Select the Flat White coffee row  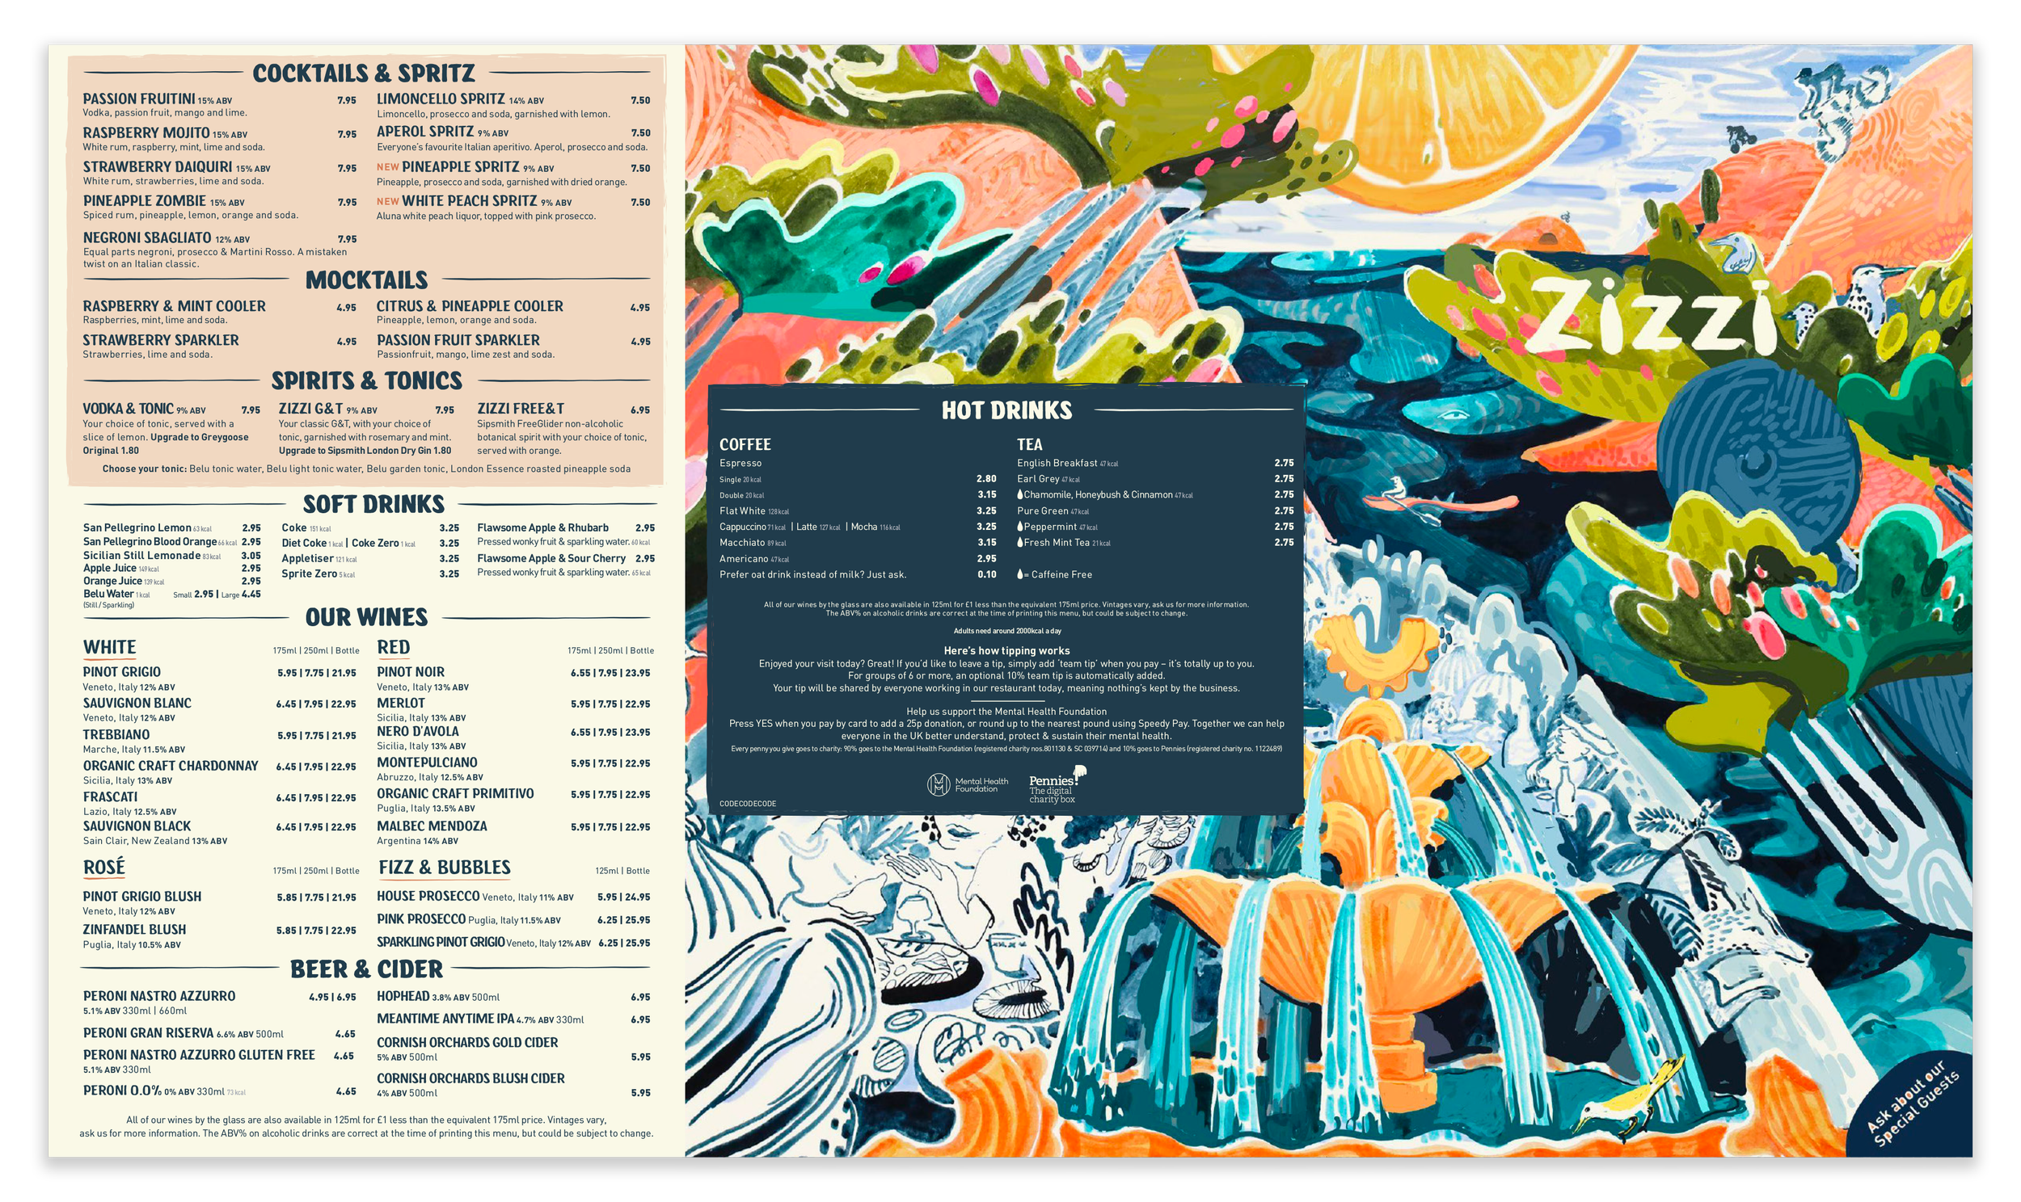click(x=858, y=511)
